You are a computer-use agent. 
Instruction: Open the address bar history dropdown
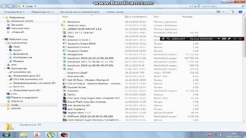[191, 6]
